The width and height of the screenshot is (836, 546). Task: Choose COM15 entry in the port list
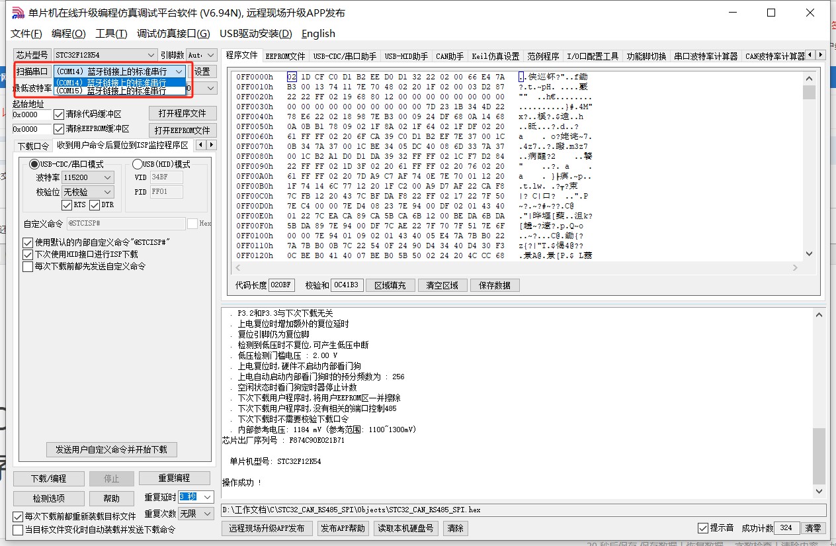(x=120, y=91)
